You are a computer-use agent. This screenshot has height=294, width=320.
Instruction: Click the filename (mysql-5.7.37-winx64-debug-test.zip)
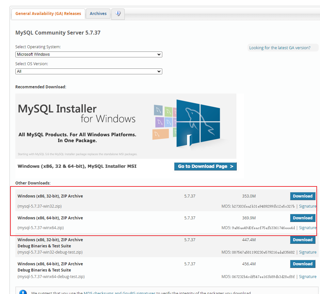51,276
